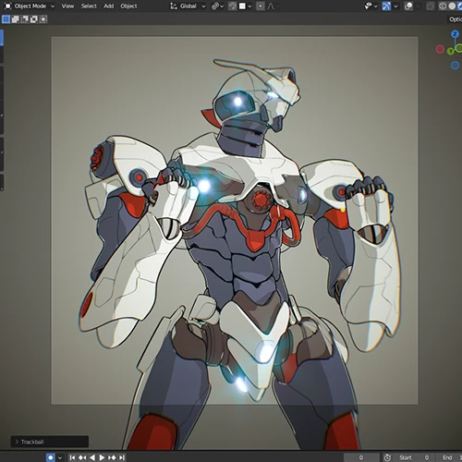Image resolution: width=462 pixels, height=462 pixels.
Task: Open the View menu
Action: (x=67, y=6)
